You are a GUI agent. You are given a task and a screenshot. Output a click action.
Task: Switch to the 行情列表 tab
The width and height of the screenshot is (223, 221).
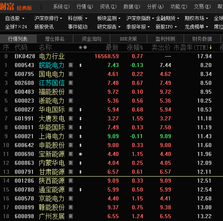(x=18, y=39)
